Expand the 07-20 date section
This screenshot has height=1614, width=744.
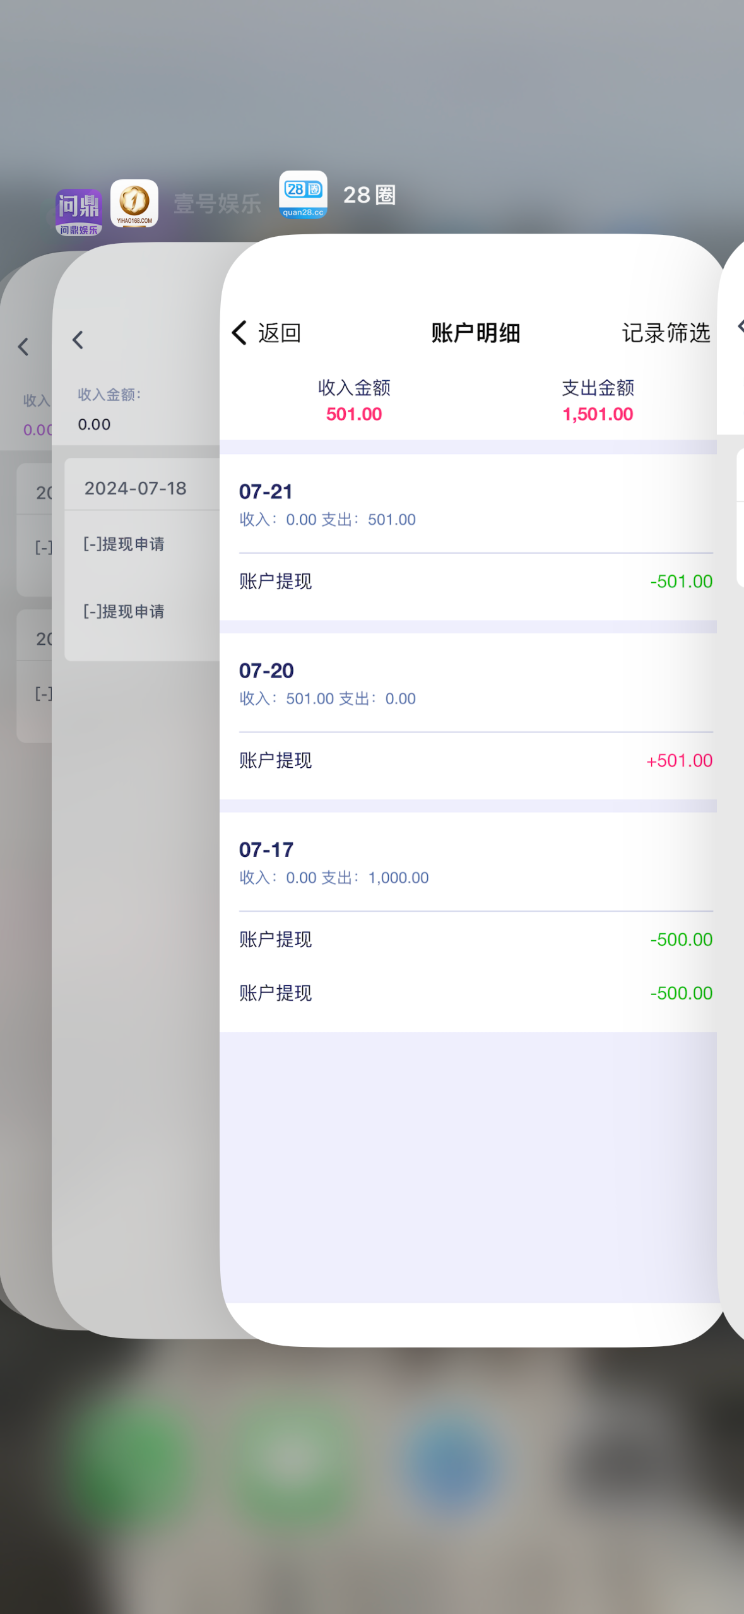(x=266, y=671)
